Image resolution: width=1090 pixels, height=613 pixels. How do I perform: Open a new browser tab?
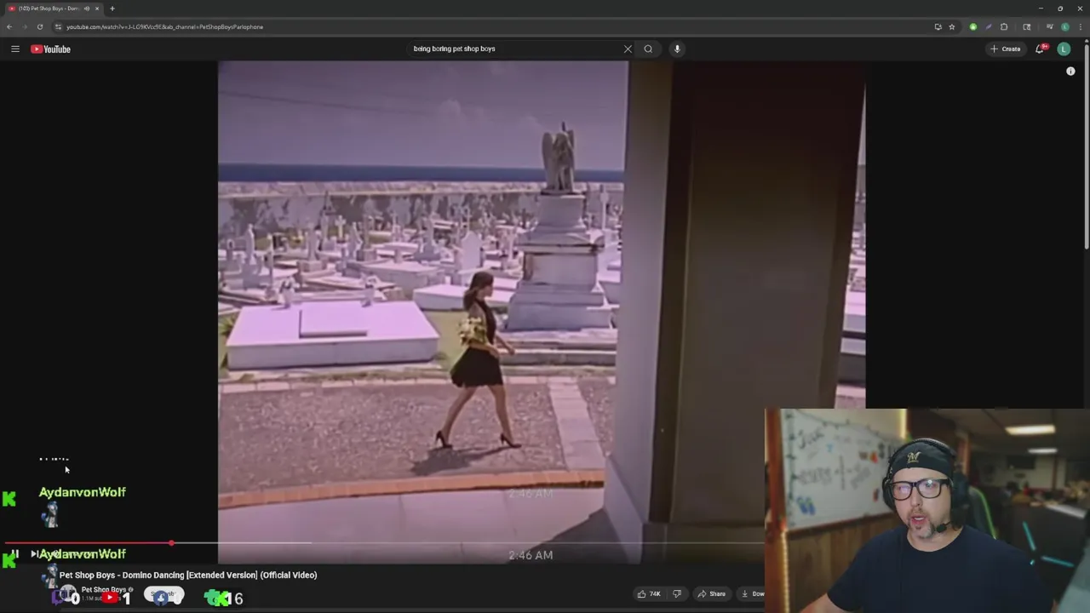(112, 9)
